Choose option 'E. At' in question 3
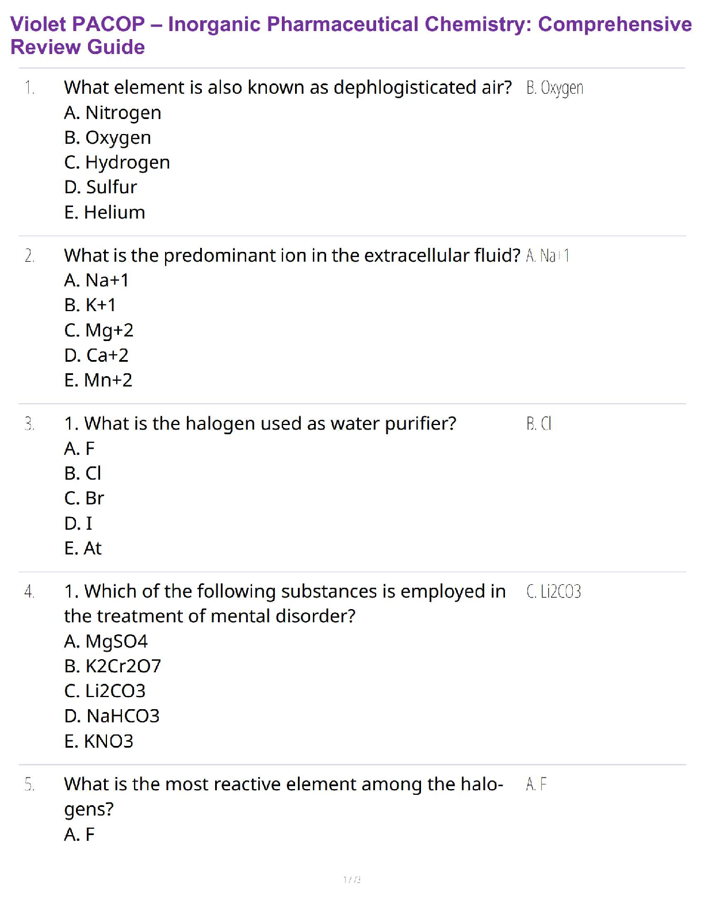This screenshot has width=704, height=911. point(83,548)
